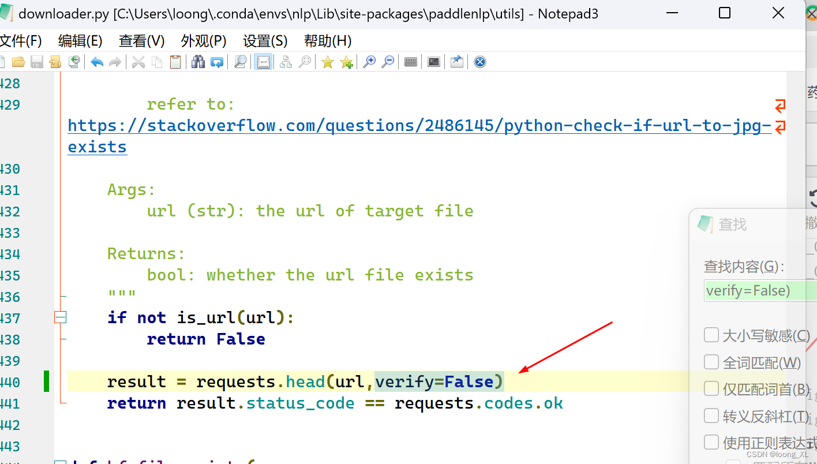Click the keyboard-like toolbar icon
The height and width of the screenshot is (464, 817).
pyautogui.click(x=411, y=62)
